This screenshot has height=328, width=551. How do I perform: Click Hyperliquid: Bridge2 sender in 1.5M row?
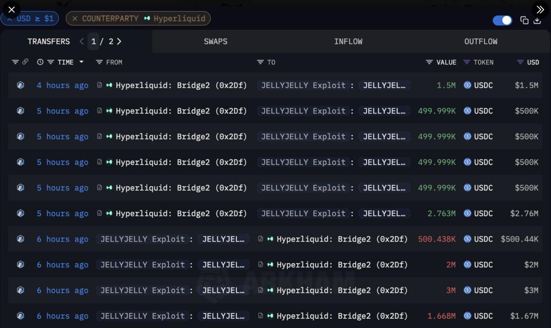181,85
